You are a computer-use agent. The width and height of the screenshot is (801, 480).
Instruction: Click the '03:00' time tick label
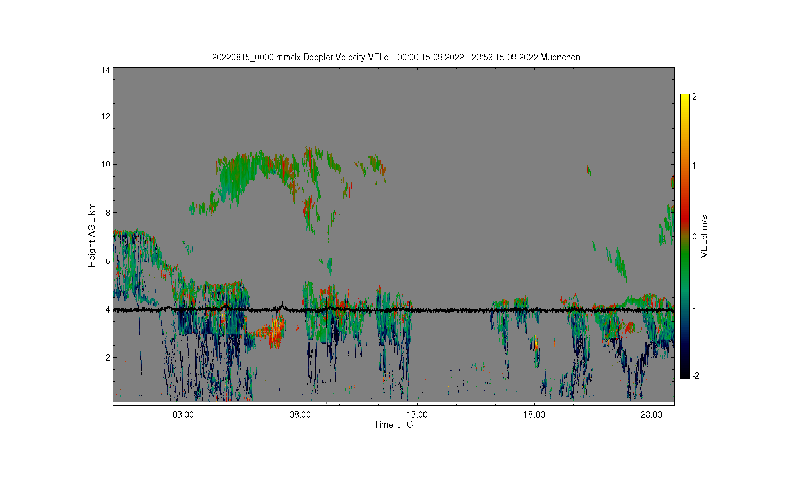[183, 414]
